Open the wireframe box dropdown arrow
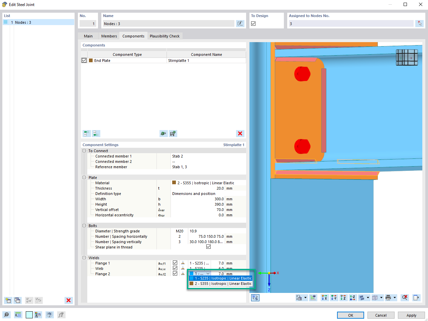 point(381,298)
